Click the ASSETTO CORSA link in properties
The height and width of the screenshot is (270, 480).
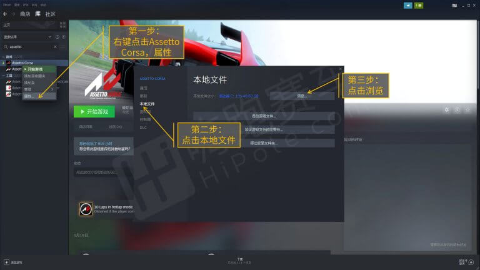click(x=152, y=79)
